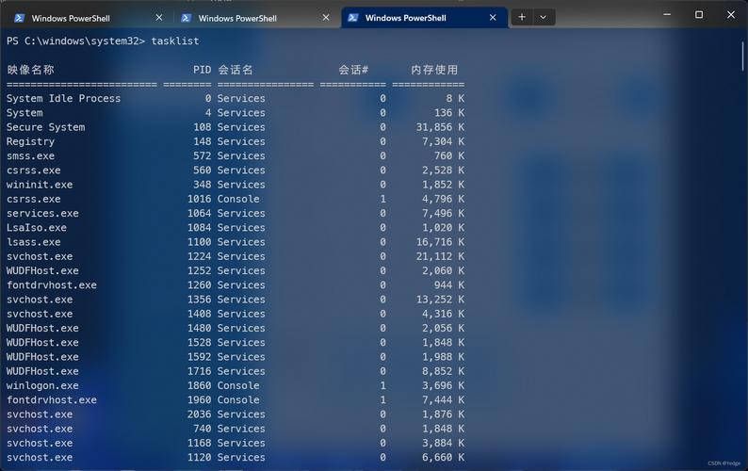Click PID '1224' of svchost.exe

(x=199, y=256)
